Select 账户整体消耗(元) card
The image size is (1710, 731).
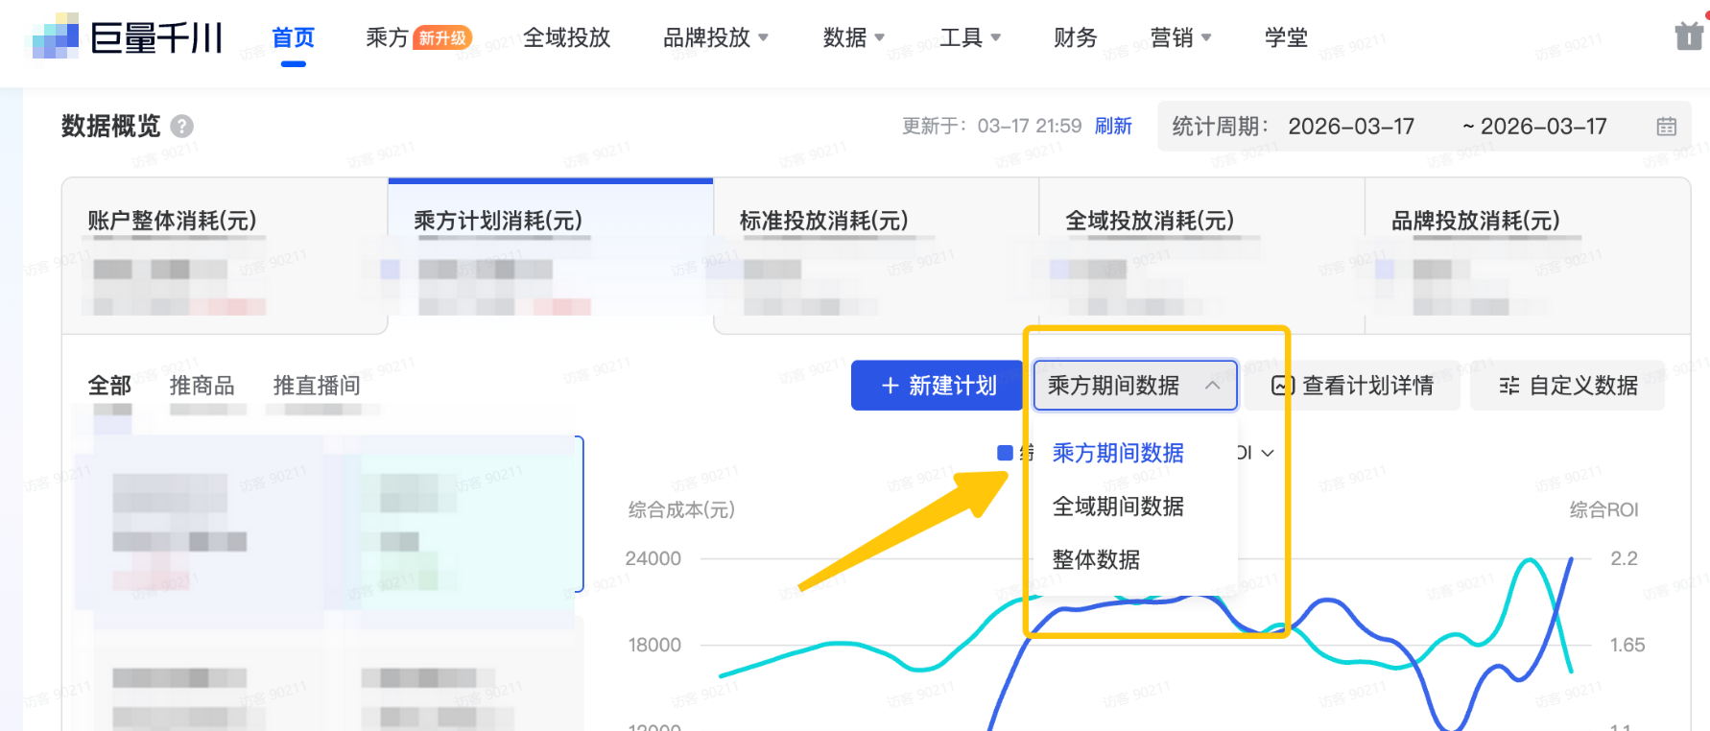click(x=225, y=256)
